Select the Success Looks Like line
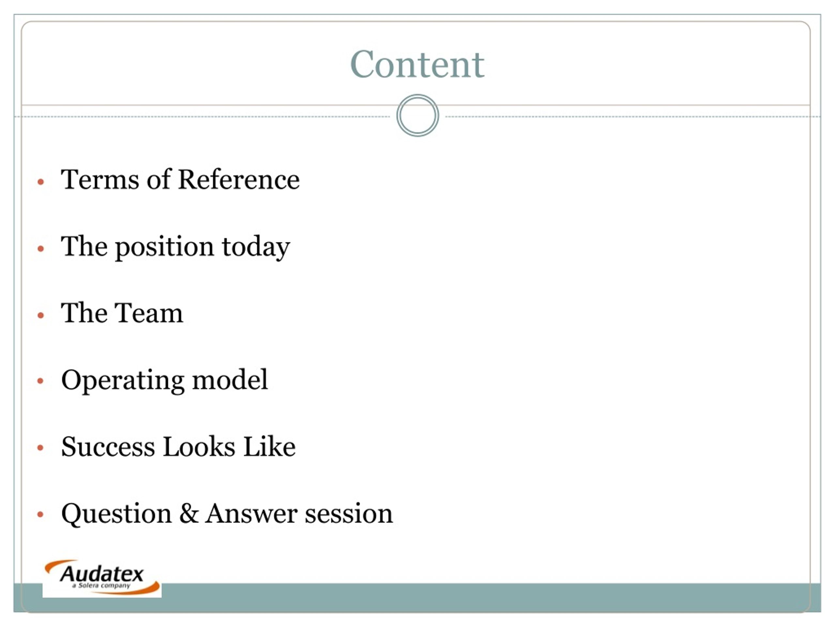This screenshot has width=835, height=626. [178, 447]
